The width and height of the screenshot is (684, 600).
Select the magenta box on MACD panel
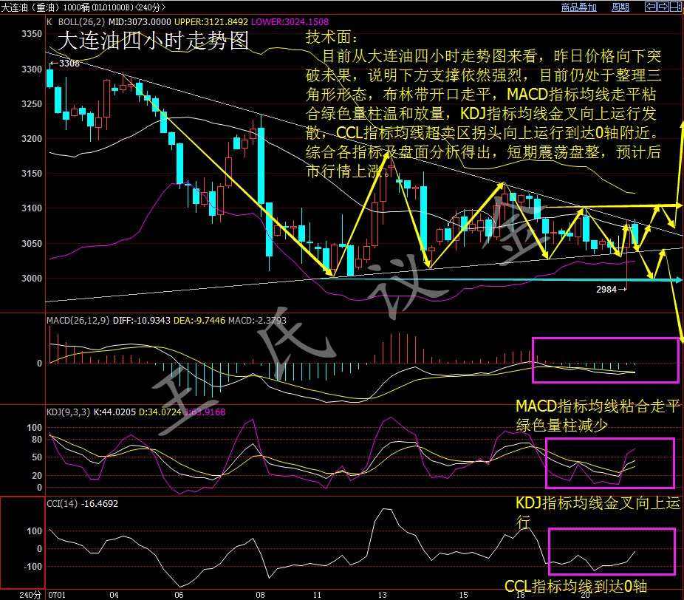click(604, 360)
